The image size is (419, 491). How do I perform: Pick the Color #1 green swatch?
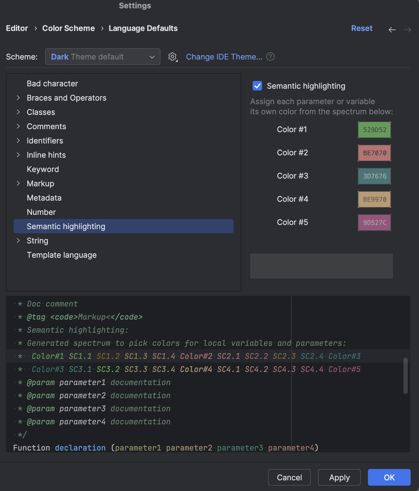[x=374, y=130]
